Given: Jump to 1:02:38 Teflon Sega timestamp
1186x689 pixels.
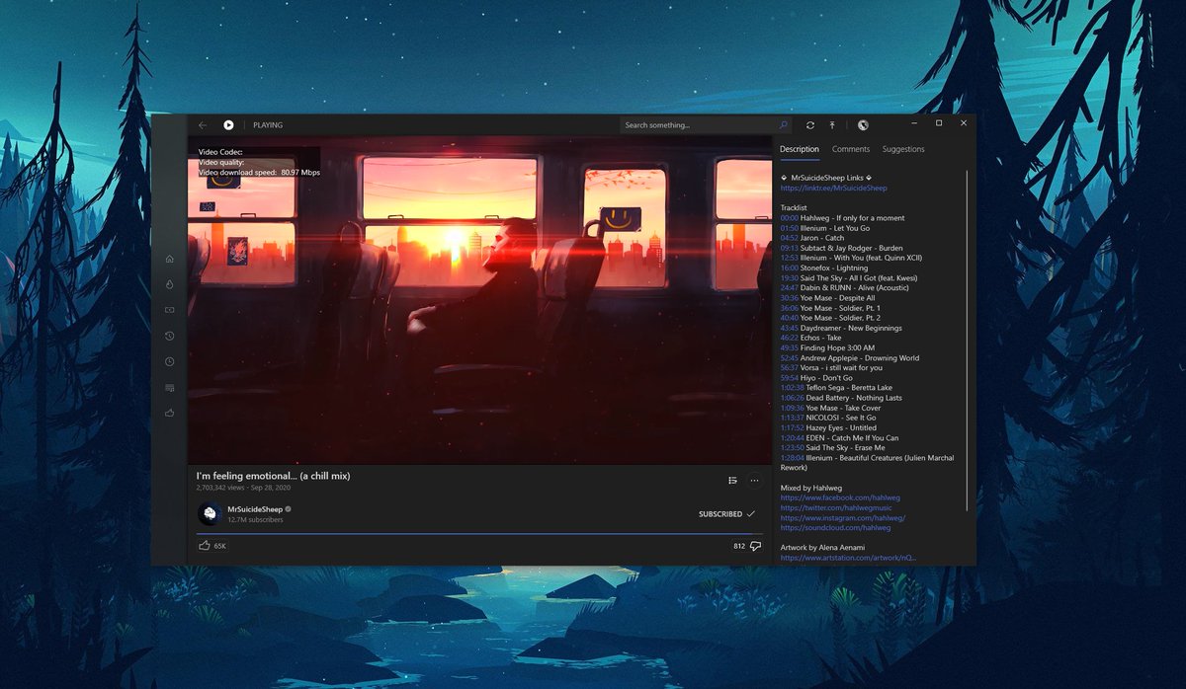Looking at the screenshot, I should point(792,388).
